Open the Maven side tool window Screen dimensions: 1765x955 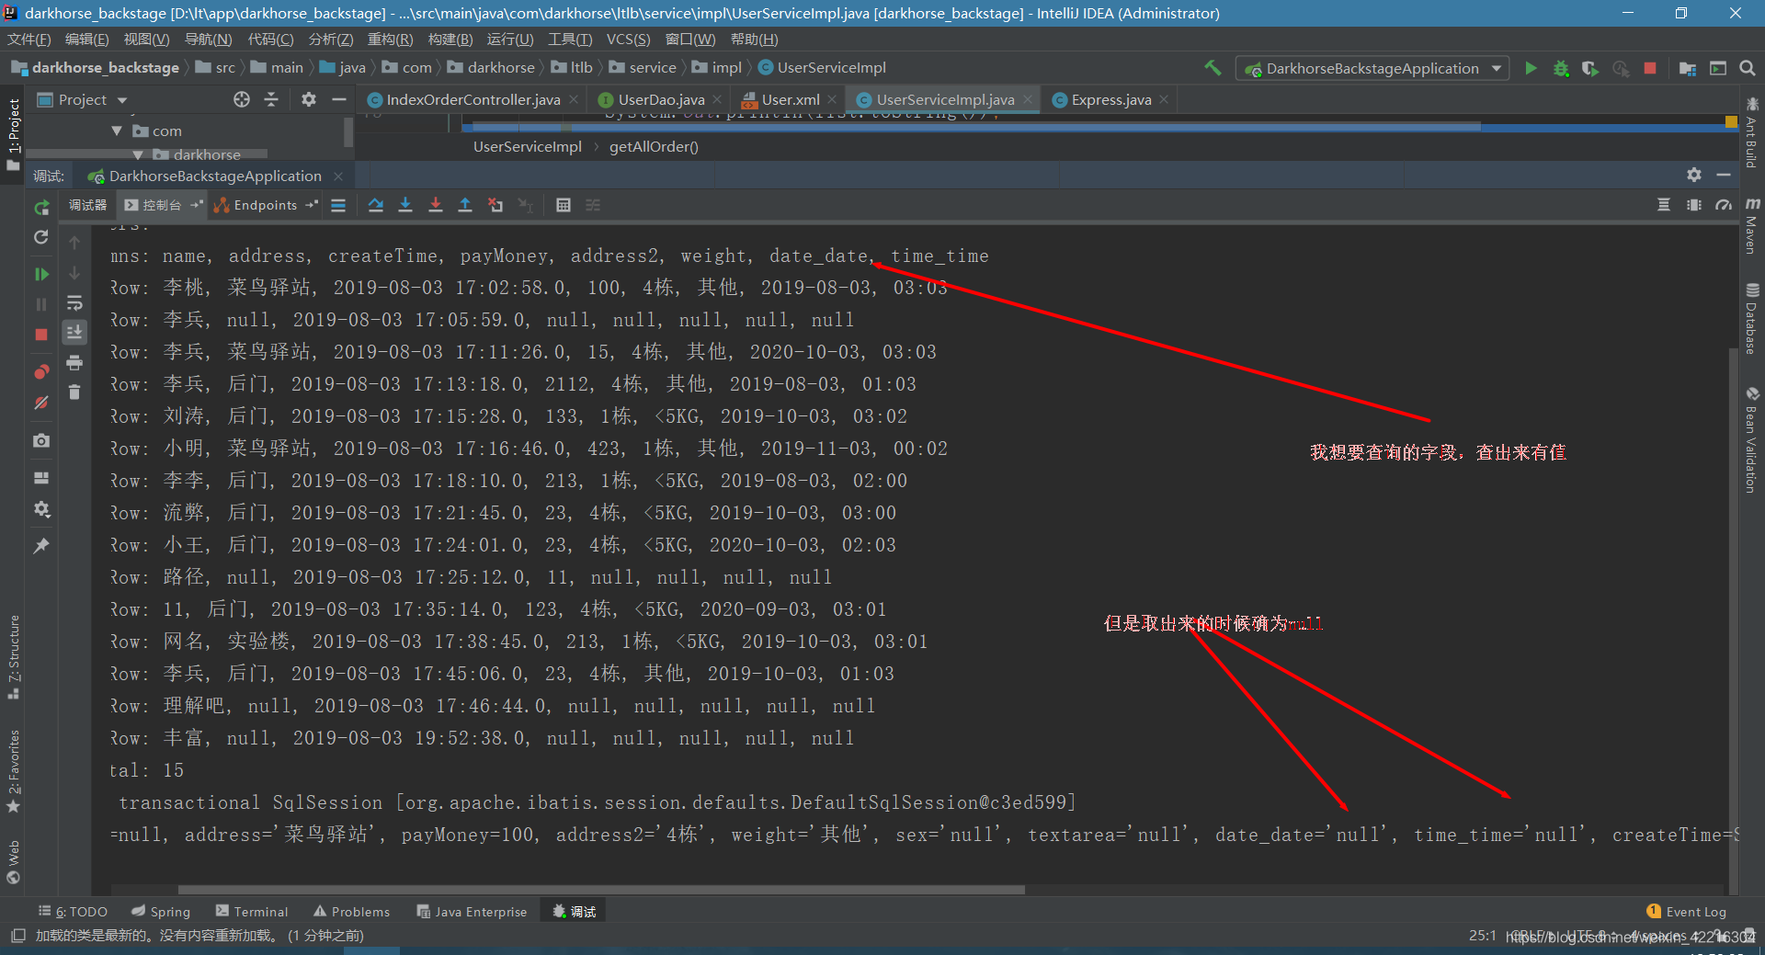[x=1752, y=226]
